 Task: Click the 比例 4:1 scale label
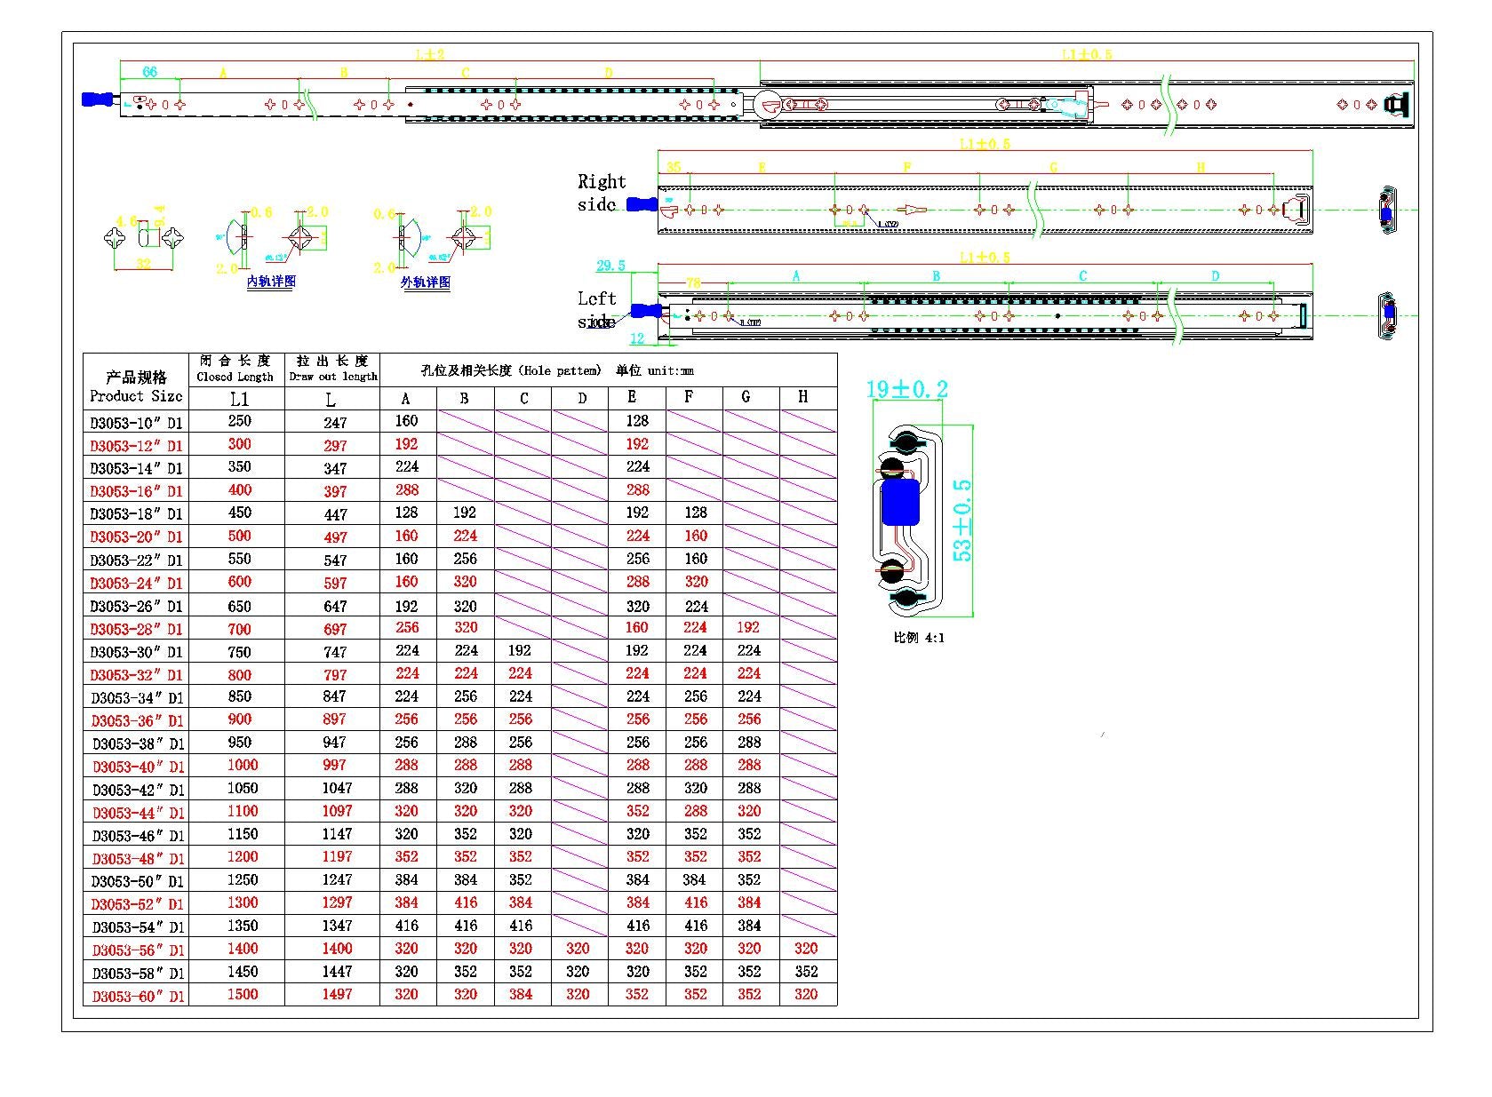919,638
